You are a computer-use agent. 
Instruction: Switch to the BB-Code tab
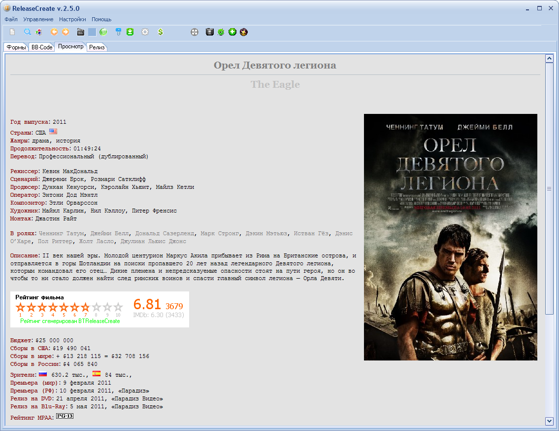pyautogui.click(x=42, y=47)
